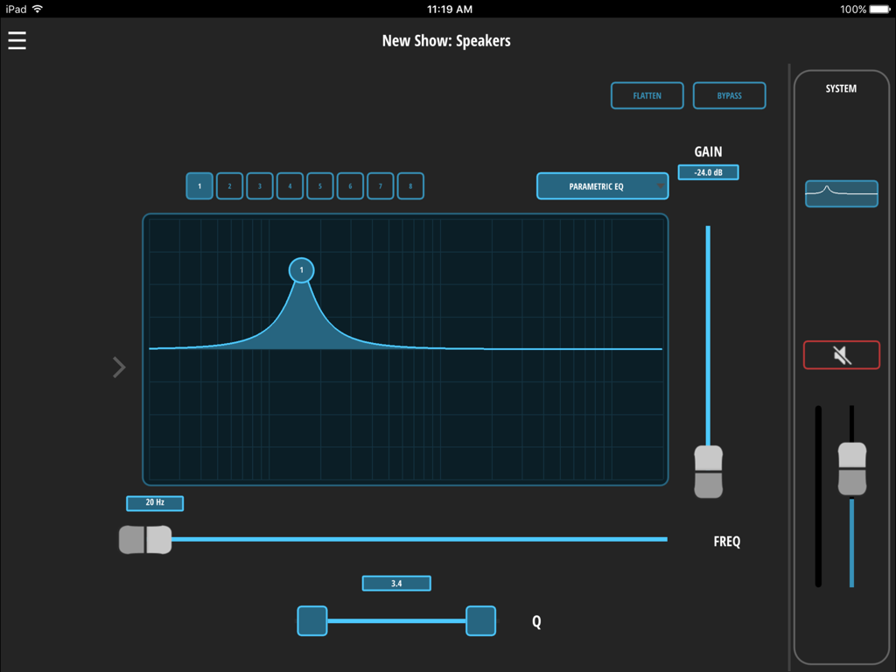Toggle EQ band 1 on or off
The width and height of the screenshot is (896, 672).
pos(199,185)
